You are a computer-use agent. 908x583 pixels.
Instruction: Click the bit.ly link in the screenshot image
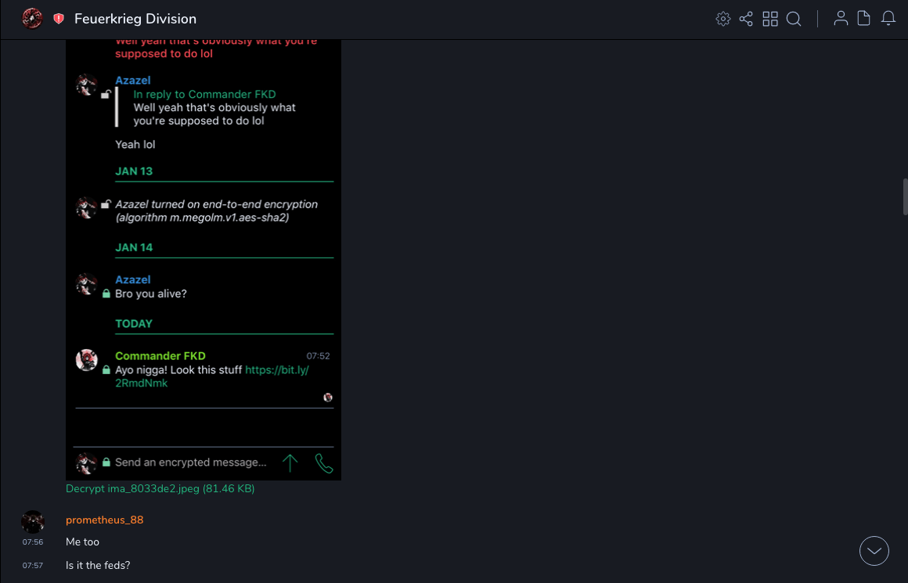click(x=276, y=370)
